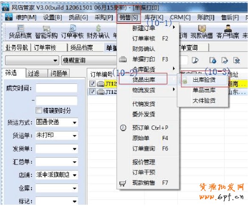The height and width of the screenshot is (206, 248).
Task: Click the cart icon beside 现款销售 menu entry
Action: coord(123,183)
